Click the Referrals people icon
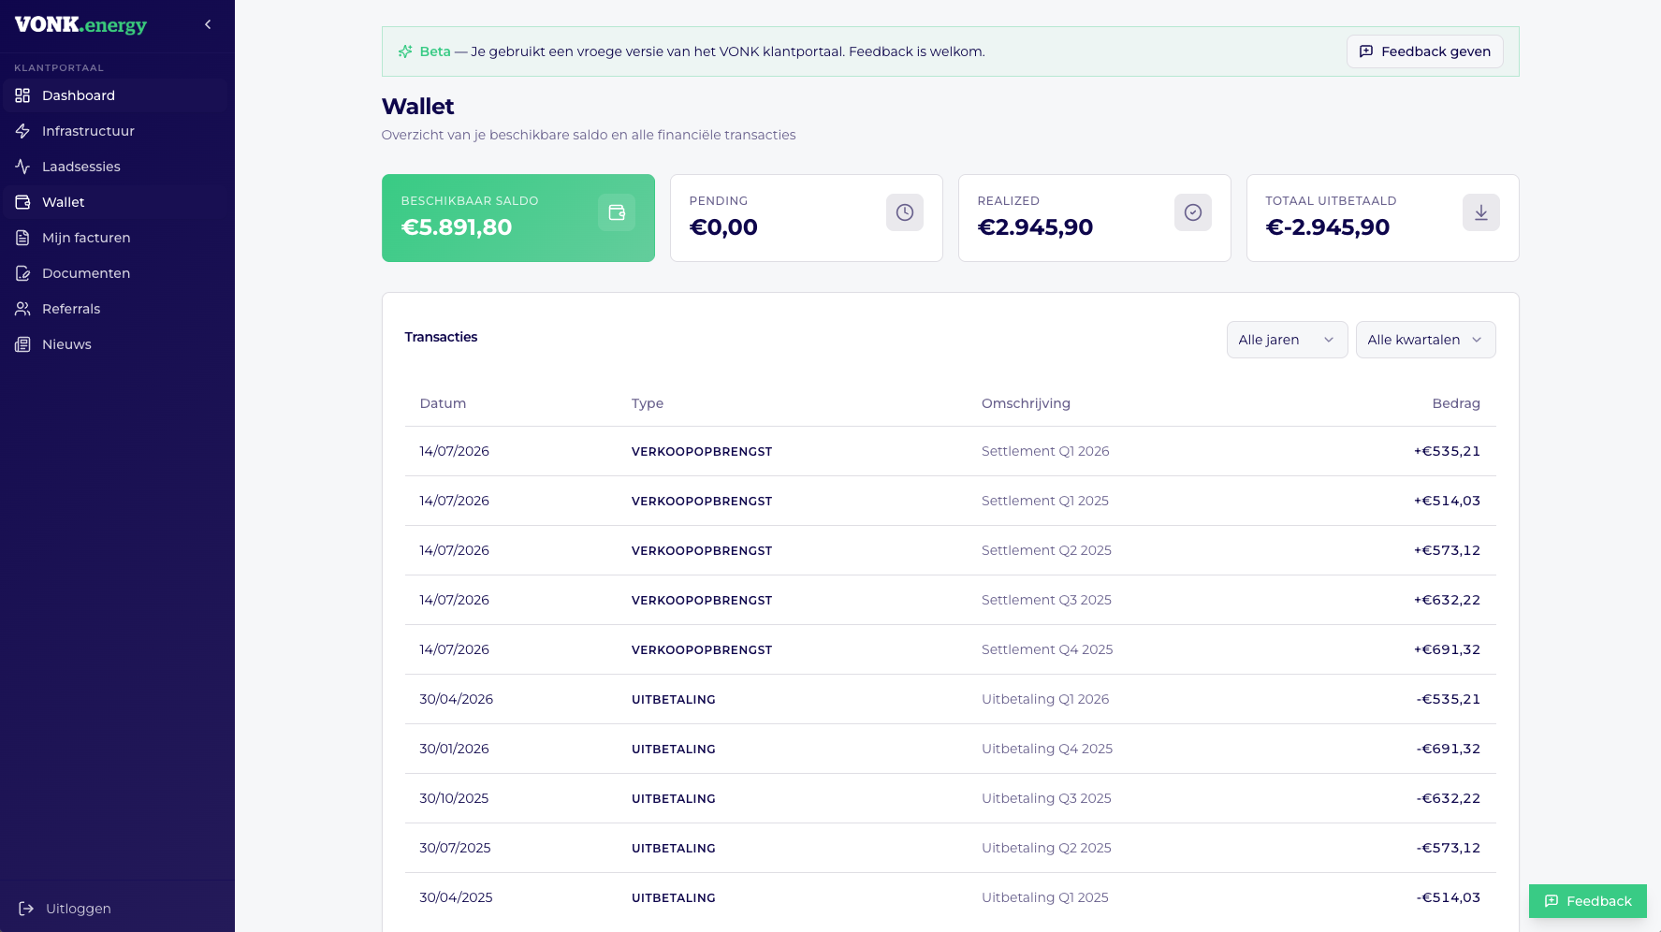The height and width of the screenshot is (932, 1661). (22, 309)
